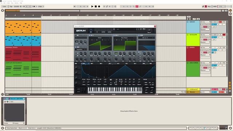Screen dimensions: 233x131
Task: Toggle the pink Loop switch
Action: point(137,7)
